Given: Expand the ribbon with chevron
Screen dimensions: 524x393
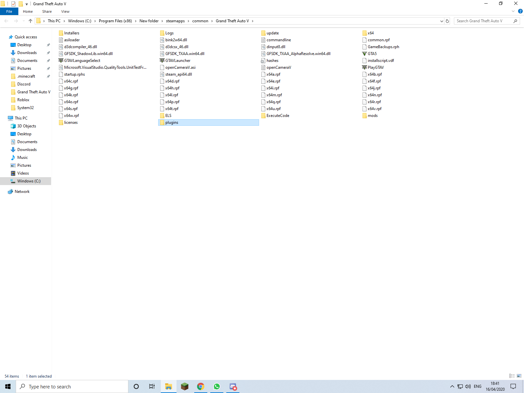Looking at the screenshot, I should [x=513, y=11].
